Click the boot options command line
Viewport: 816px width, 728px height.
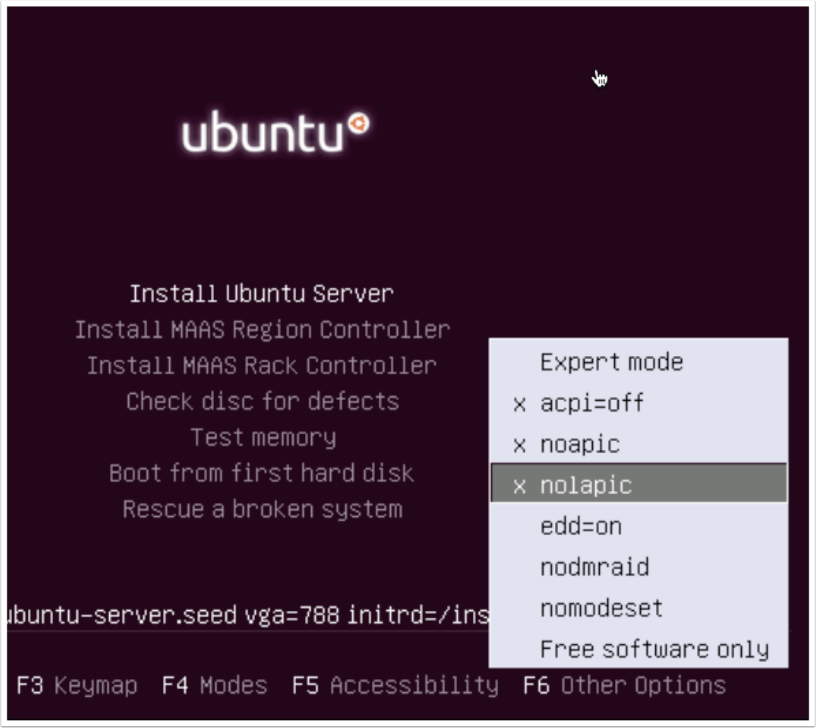click(x=247, y=615)
